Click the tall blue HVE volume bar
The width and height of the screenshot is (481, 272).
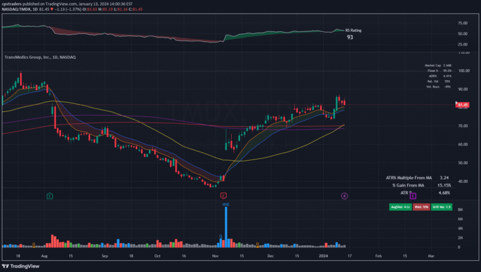226,227
